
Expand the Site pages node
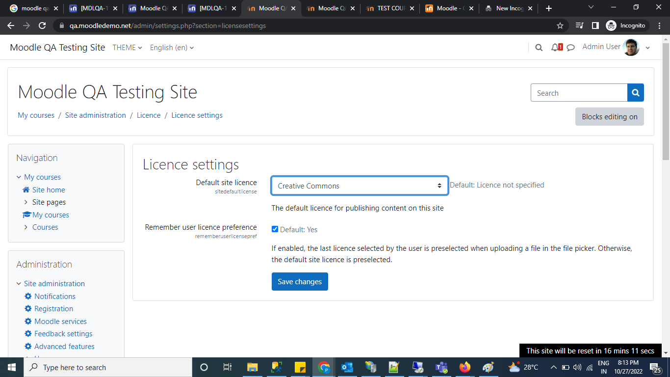point(26,202)
